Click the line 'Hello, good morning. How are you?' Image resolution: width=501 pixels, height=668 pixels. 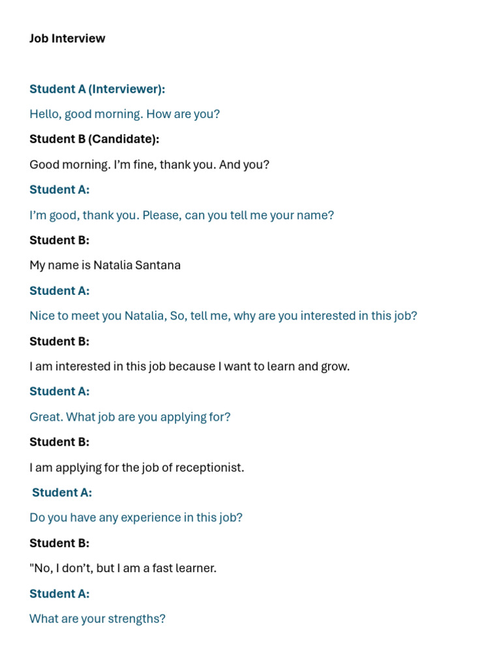coord(125,114)
